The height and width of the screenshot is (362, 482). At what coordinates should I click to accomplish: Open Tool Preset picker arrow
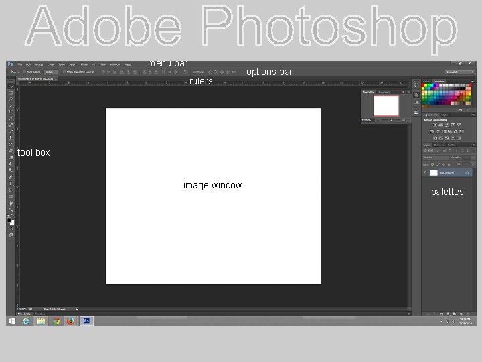point(19,72)
